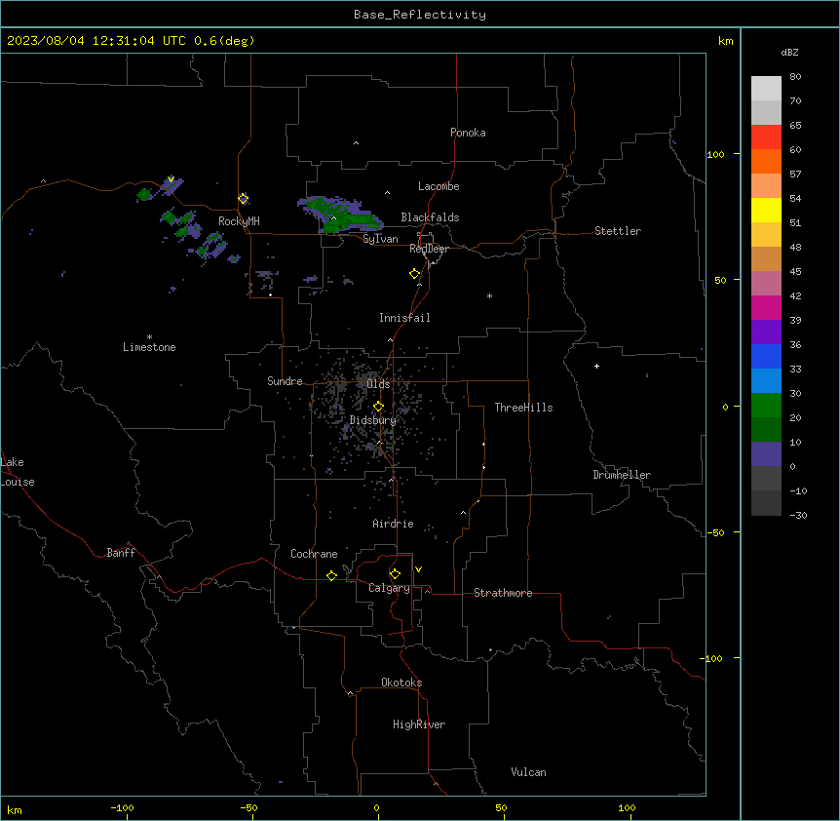Click the white asterisk east of Innisfail
The image size is (840, 821).
coord(489,295)
